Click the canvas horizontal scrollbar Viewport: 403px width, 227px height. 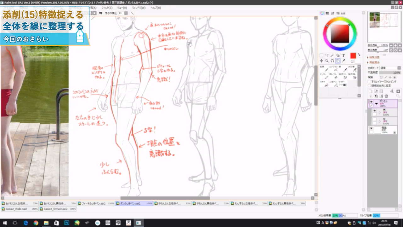165,198
